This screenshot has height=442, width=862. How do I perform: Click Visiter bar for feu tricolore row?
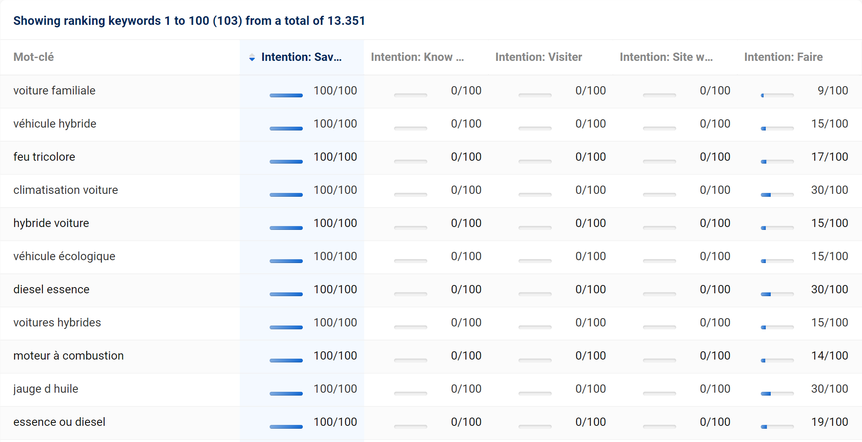(x=535, y=162)
